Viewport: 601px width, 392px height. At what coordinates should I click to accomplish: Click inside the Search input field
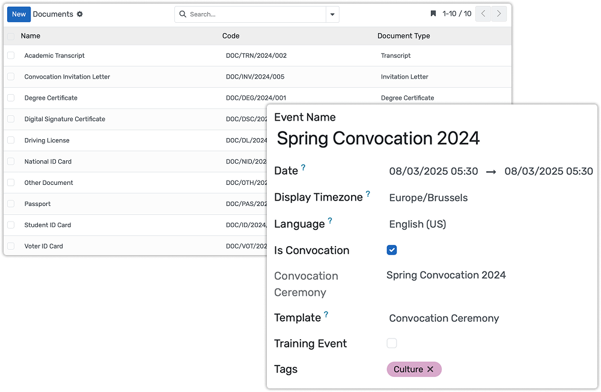pyautogui.click(x=252, y=14)
